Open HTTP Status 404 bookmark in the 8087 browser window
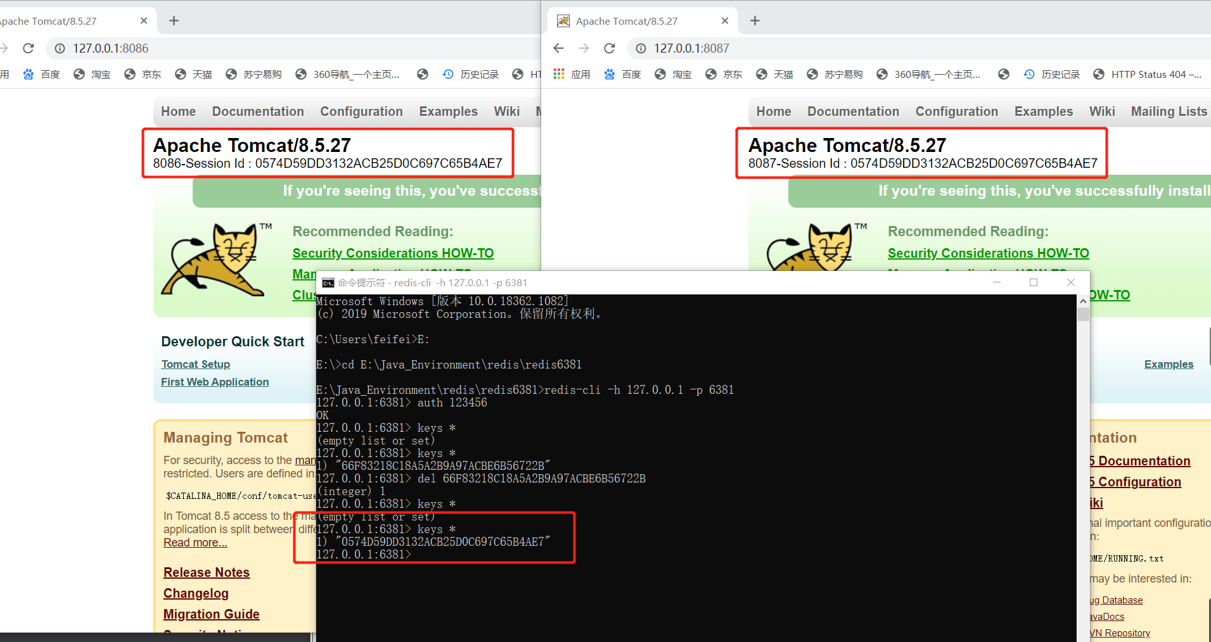The height and width of the screenshot is (642, 1211). (x=1148, y=74)
